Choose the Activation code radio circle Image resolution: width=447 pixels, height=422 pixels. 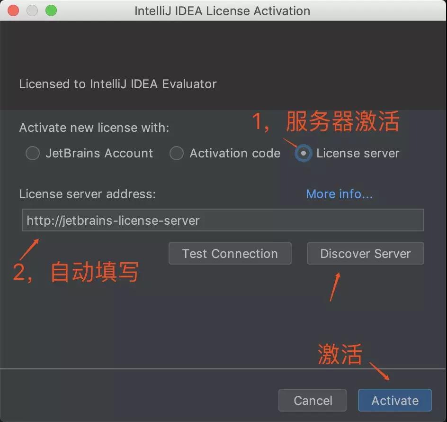pyautogui.click(x=177, y=153)
